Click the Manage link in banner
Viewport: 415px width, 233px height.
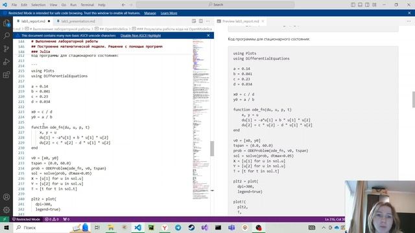150,13
